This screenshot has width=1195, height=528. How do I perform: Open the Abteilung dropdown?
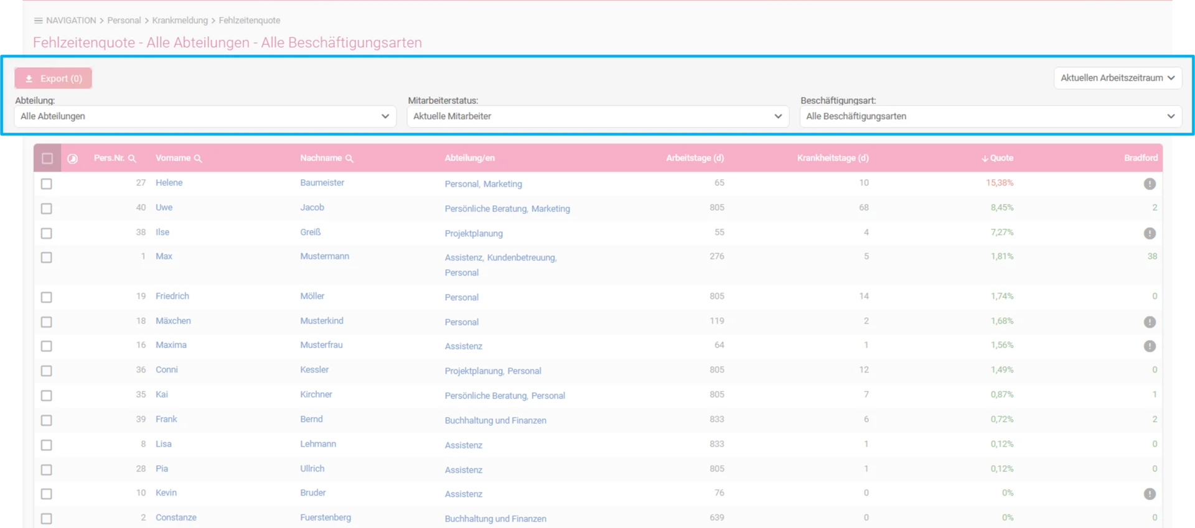click(x=205, y=116)
